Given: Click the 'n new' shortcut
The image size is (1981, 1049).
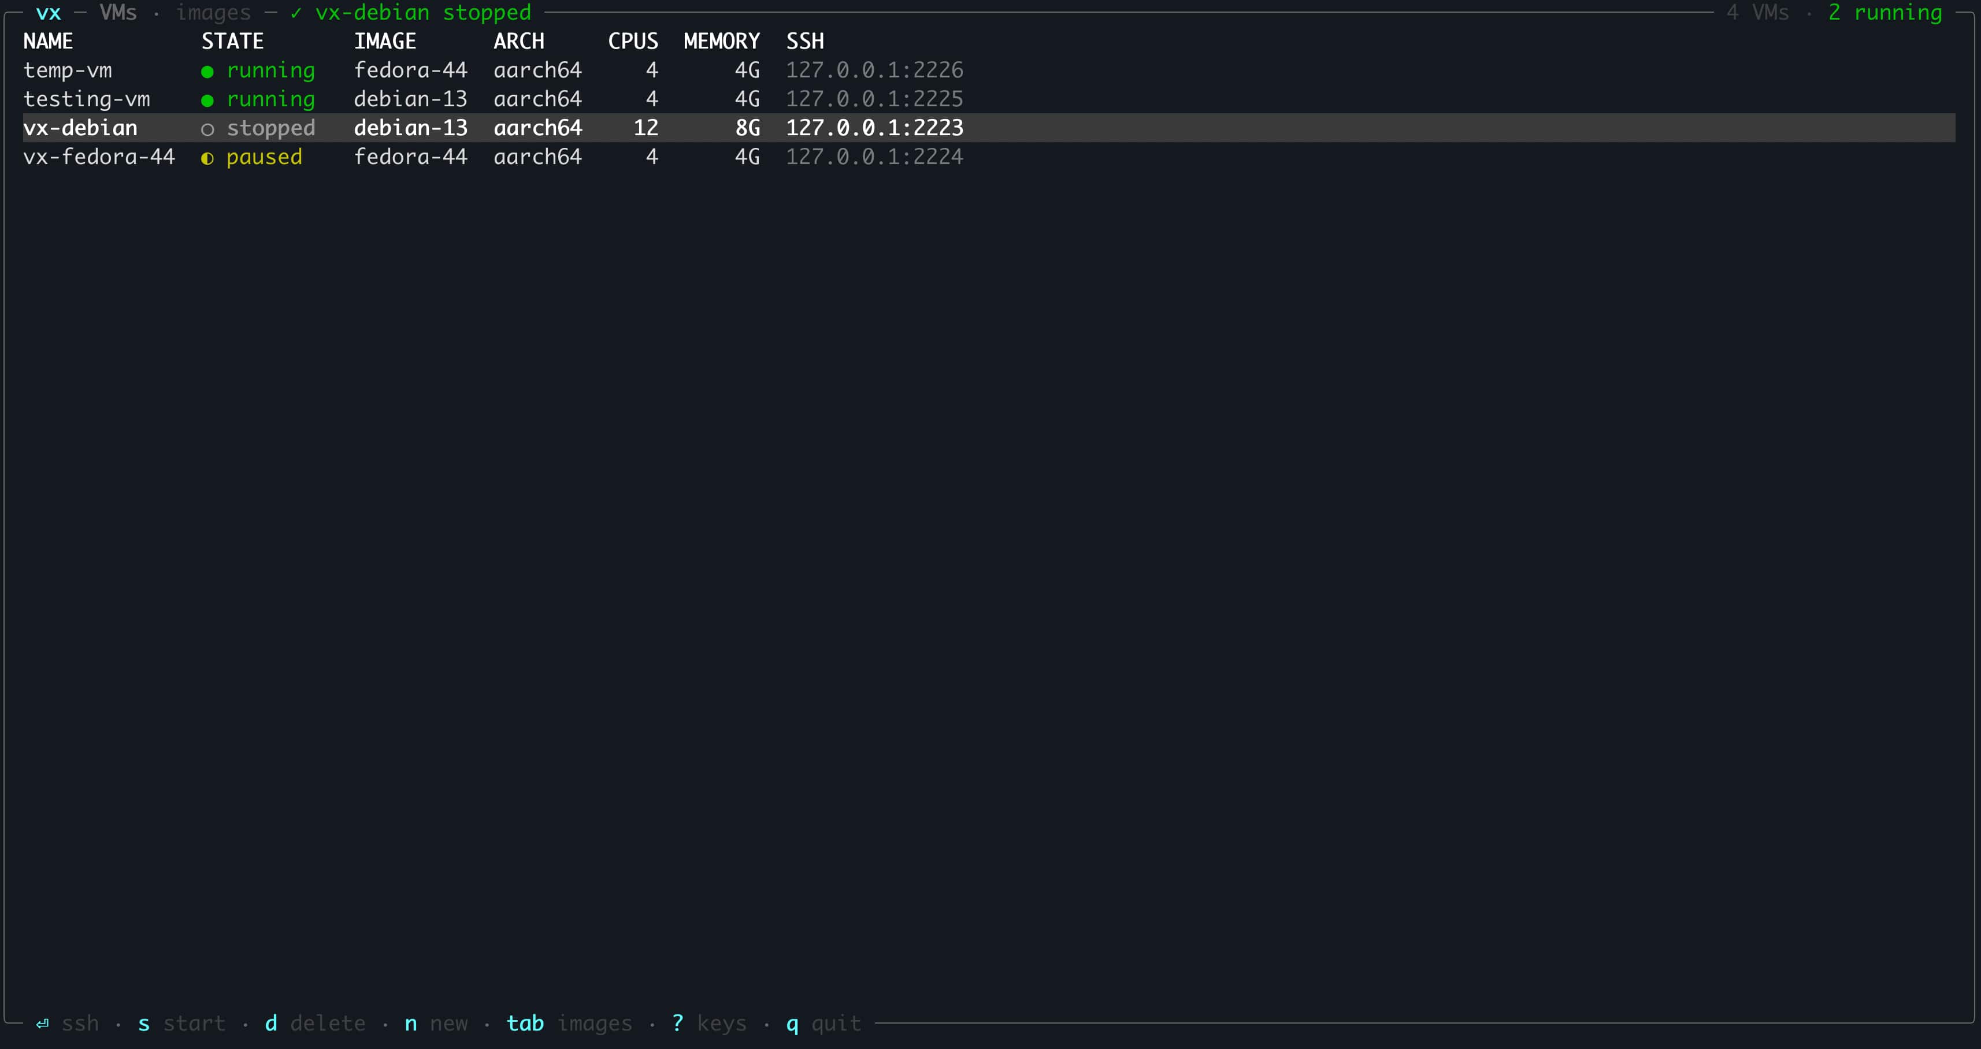Looking at the screenshot, I should coord(436,1024).
